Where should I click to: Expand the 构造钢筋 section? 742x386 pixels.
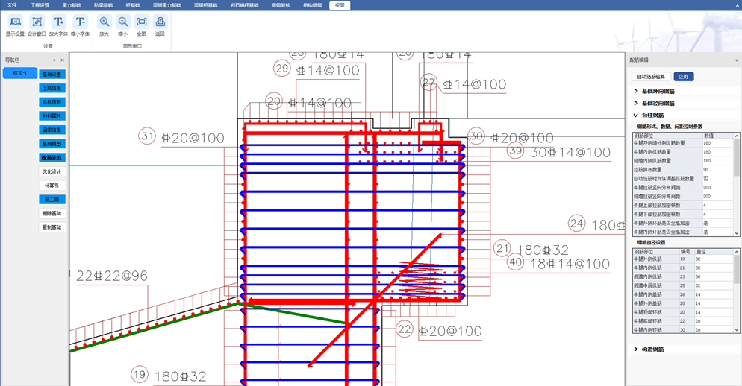(636, 349)
